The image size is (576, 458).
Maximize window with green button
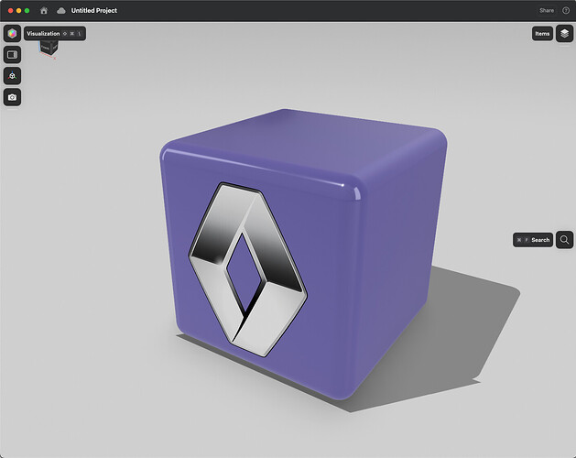coord(27,11)
